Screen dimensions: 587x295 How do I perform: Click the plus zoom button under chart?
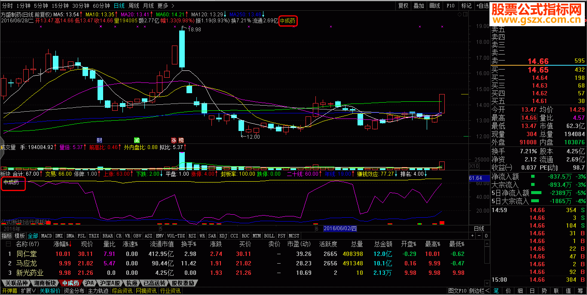[x=472, y=236]
